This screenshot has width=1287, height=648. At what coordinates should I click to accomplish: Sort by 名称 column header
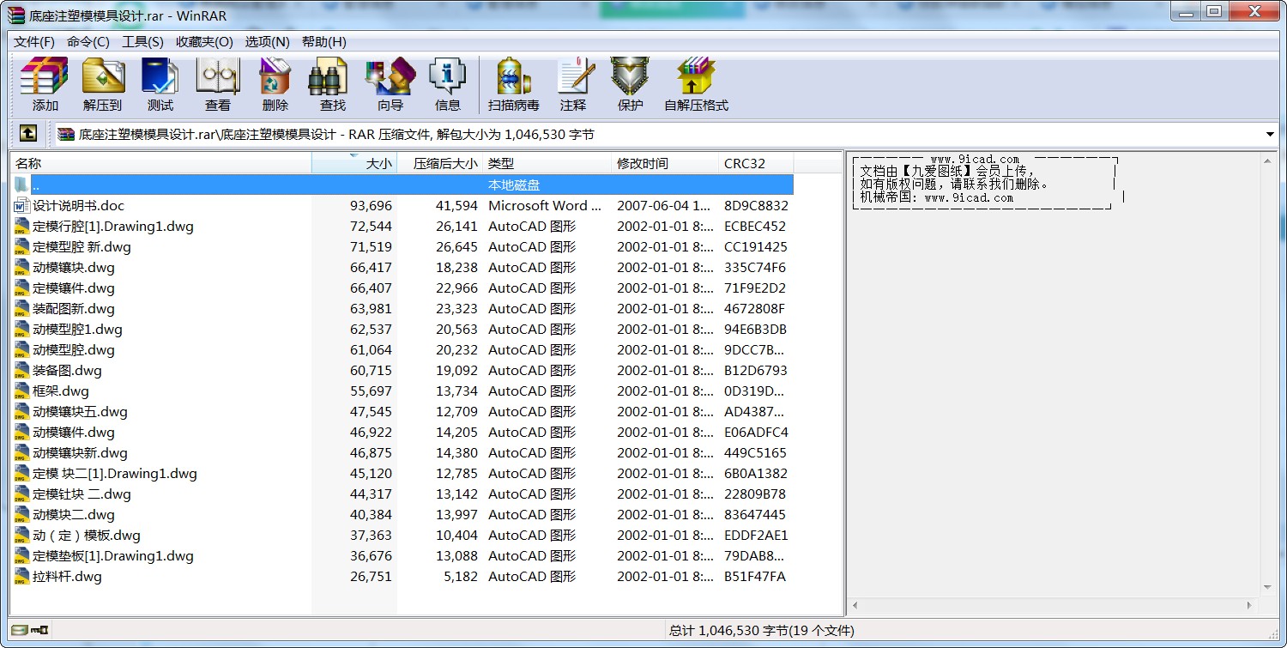[x=160, y=163]
